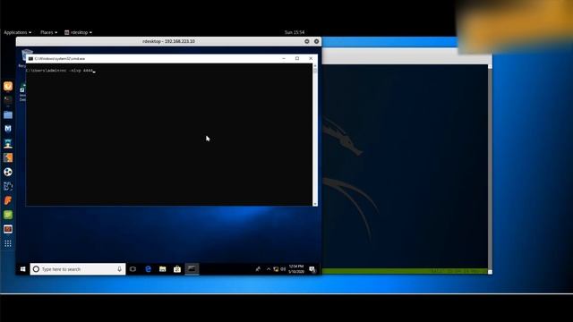The width and height of the screenshot is (573, 322).
Task: Click the microphone icon in search box
Action: (x=119, y=269)
